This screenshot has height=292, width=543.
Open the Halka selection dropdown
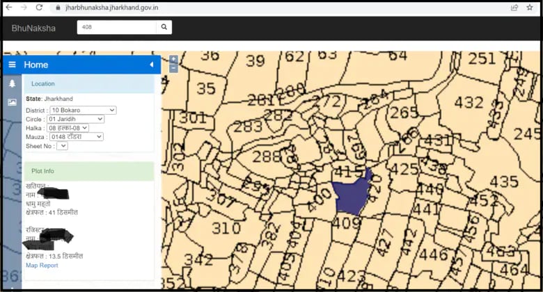pos(68,128)
